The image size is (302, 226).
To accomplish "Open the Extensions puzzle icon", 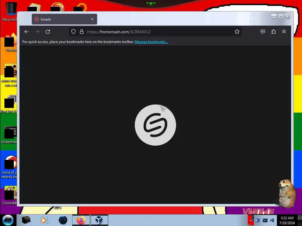I will click(x=273, y=31).
